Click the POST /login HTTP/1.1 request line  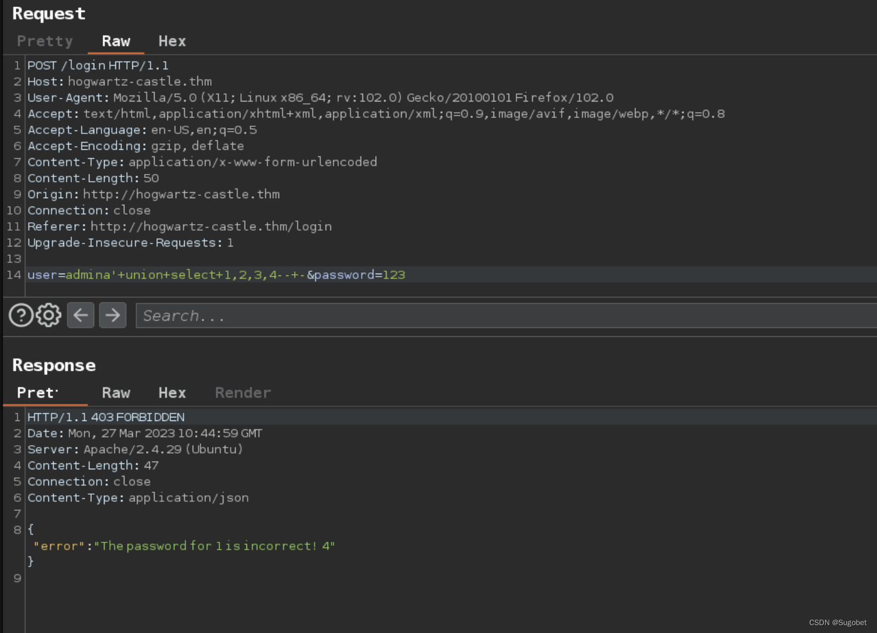coord(98,65)
